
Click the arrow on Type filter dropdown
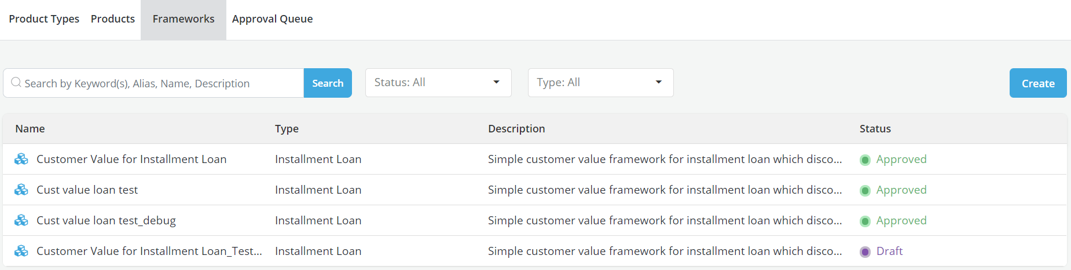tap(658, 82)
